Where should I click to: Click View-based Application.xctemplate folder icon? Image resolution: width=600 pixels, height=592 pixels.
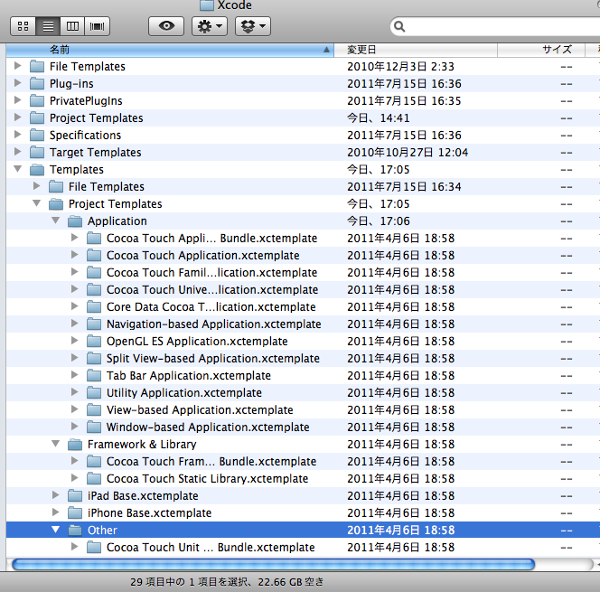[x=94, y=409]
